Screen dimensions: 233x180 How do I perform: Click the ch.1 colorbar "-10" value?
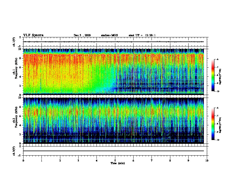[x=218, y=91]
